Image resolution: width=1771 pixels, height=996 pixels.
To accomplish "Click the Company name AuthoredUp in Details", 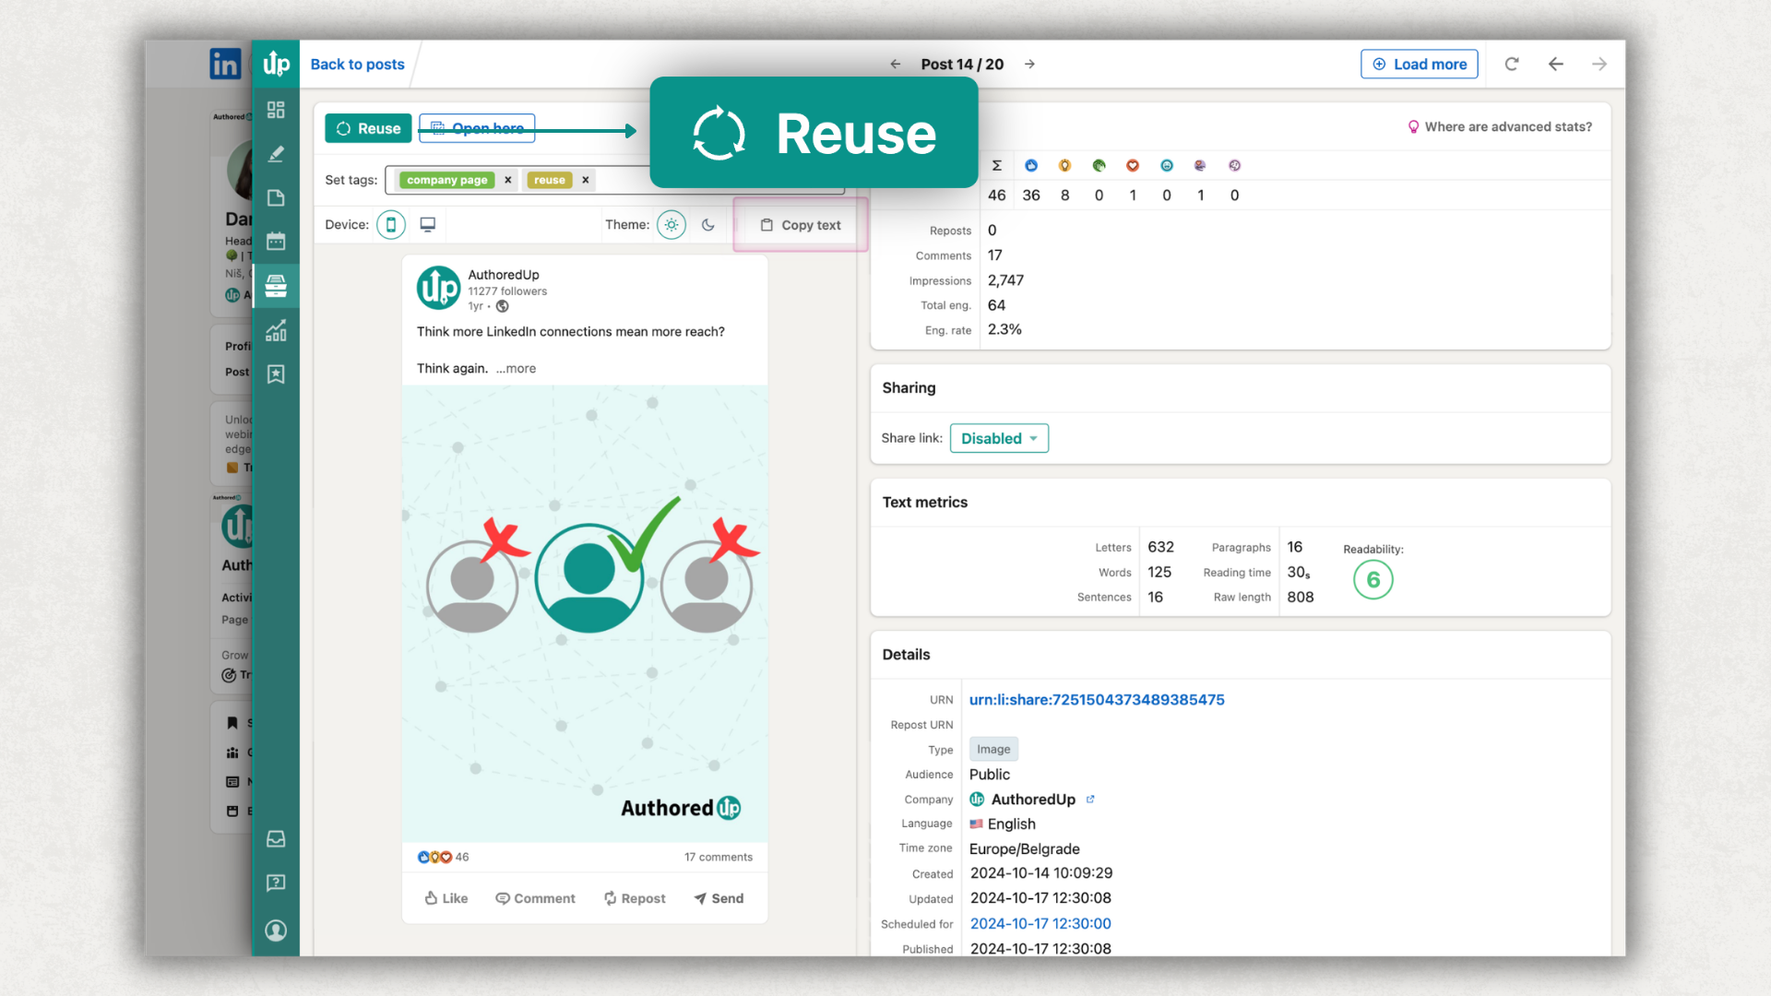I will coord(1033,800).
